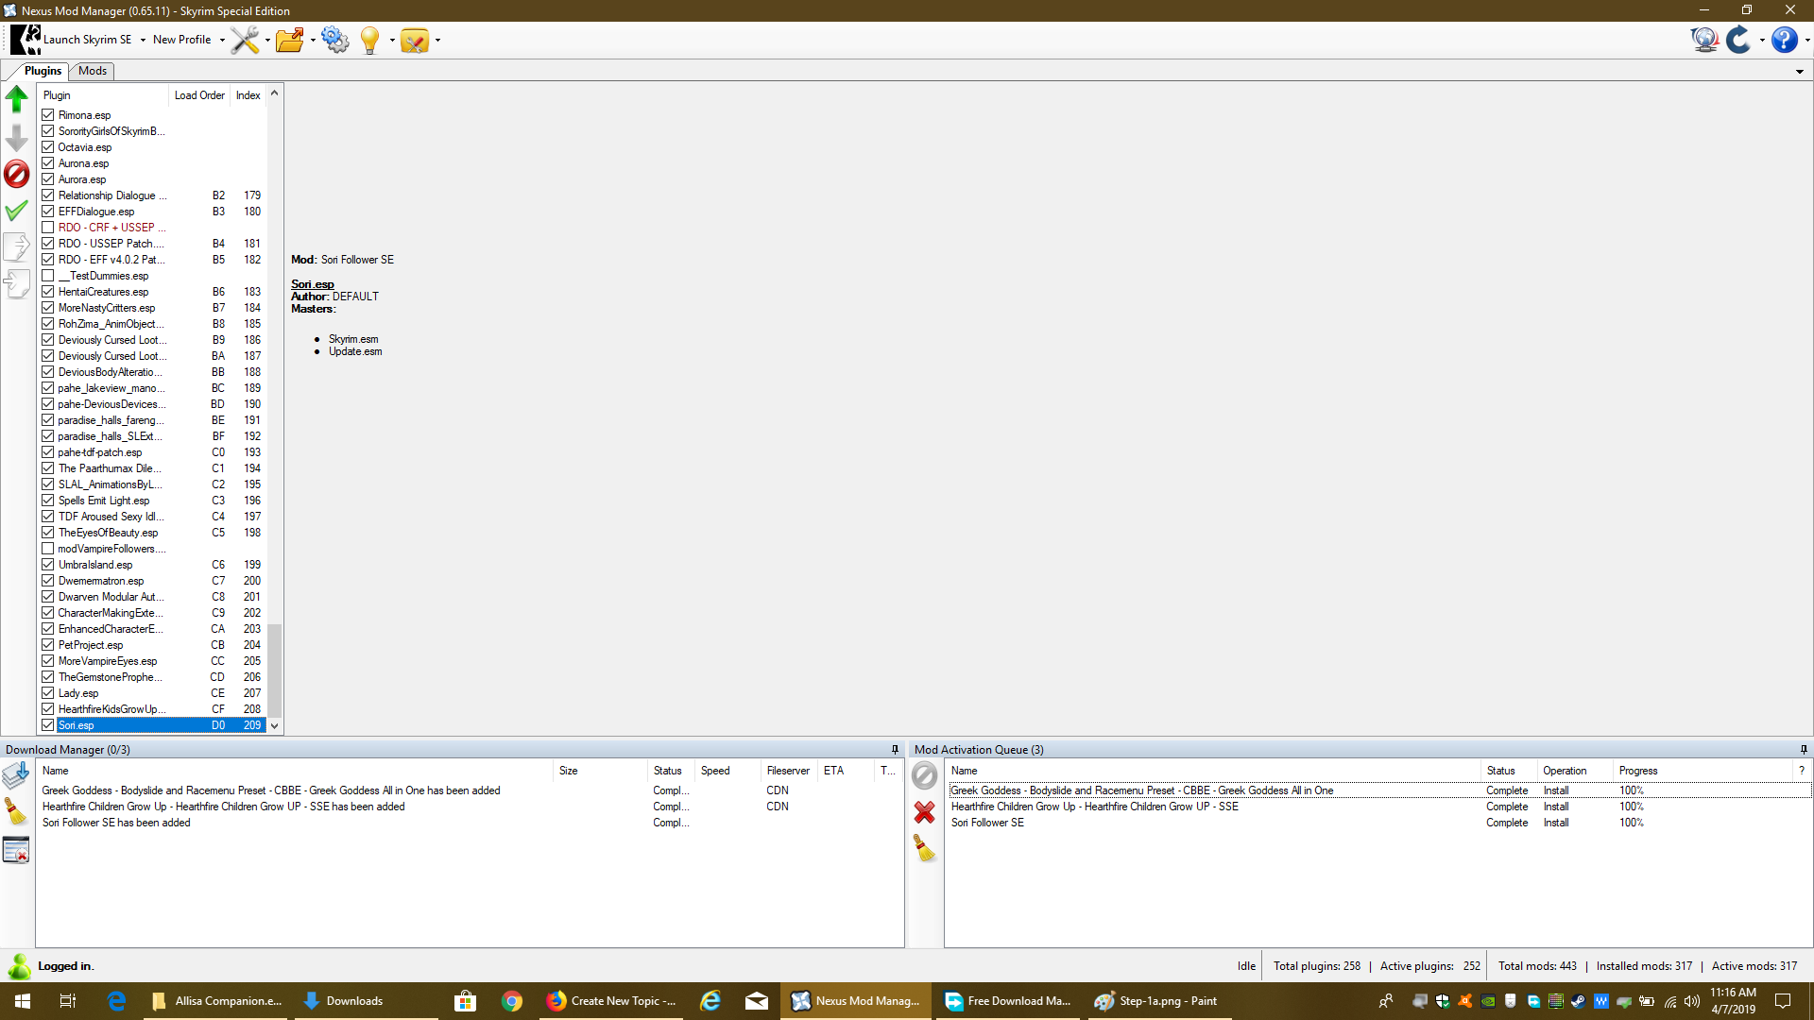Click the green checkmark enable all icon
Viewport: 1814px width, 1020px height.
(17, 211)
